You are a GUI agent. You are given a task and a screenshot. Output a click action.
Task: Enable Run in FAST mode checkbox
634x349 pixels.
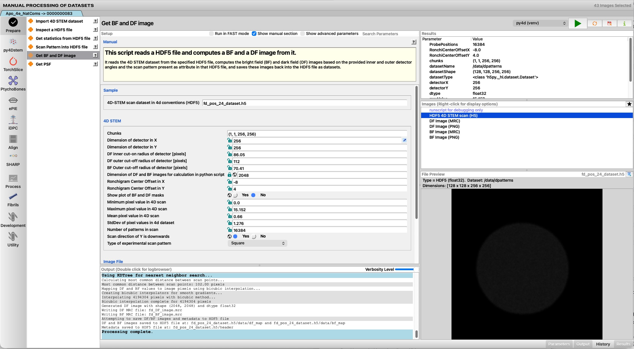coord(211,34)
